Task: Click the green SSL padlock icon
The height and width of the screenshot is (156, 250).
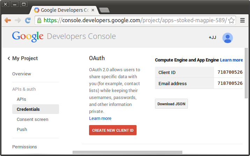Action: pos(39,20)
